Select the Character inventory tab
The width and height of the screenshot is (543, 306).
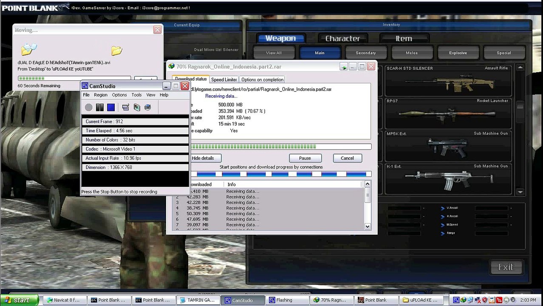(x=342, y=39)
